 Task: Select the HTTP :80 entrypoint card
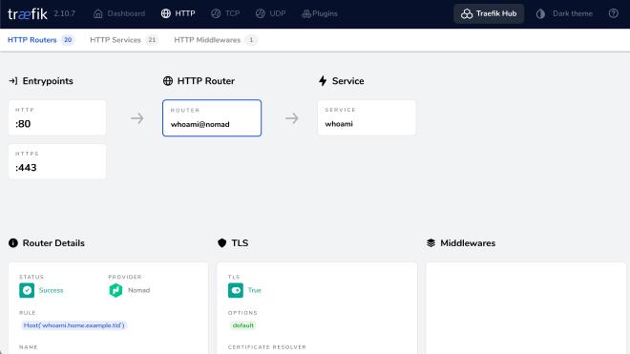coord(57,117)
